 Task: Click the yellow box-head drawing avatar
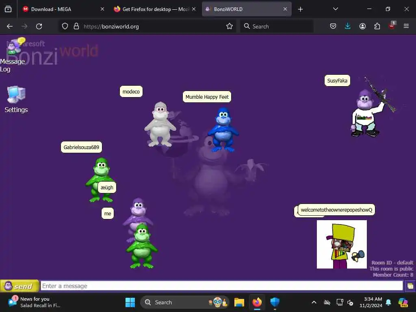(x=342, y=244)
